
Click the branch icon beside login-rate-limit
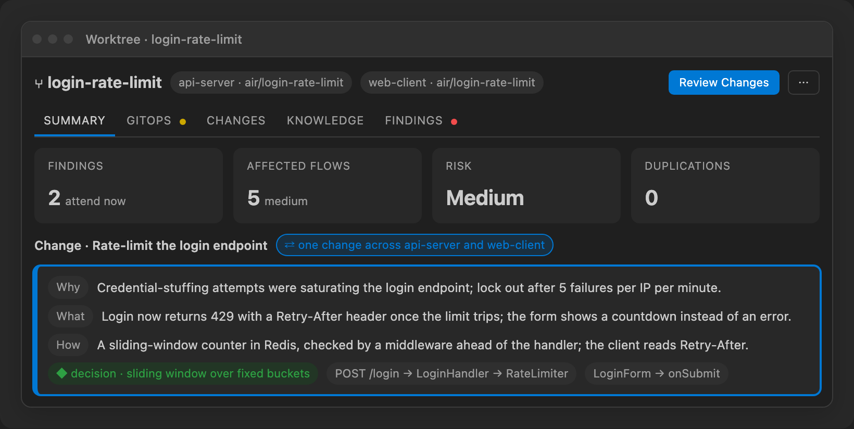(x=39, y=83)
